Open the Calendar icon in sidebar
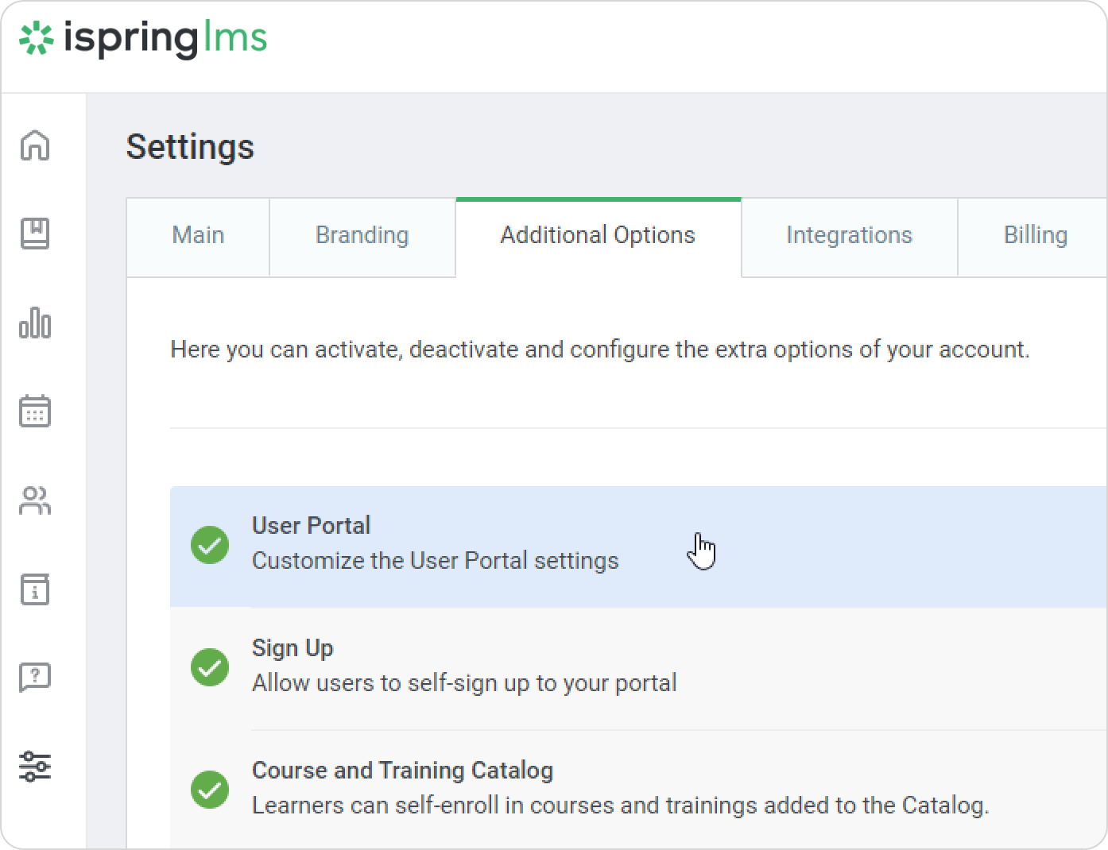 (35, 411)
